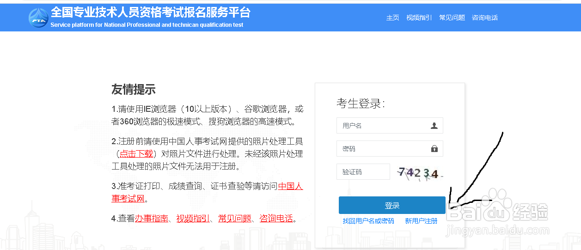Focus the 验证码 input field

363,172
